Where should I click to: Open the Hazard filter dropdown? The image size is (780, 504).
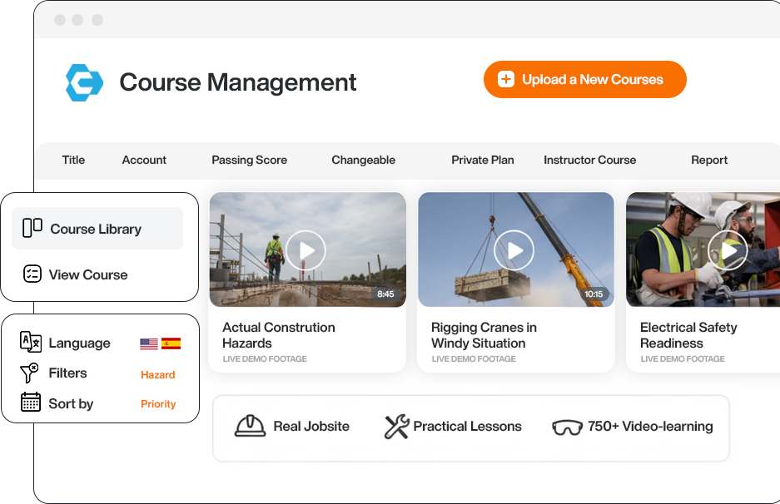[157, 374]
